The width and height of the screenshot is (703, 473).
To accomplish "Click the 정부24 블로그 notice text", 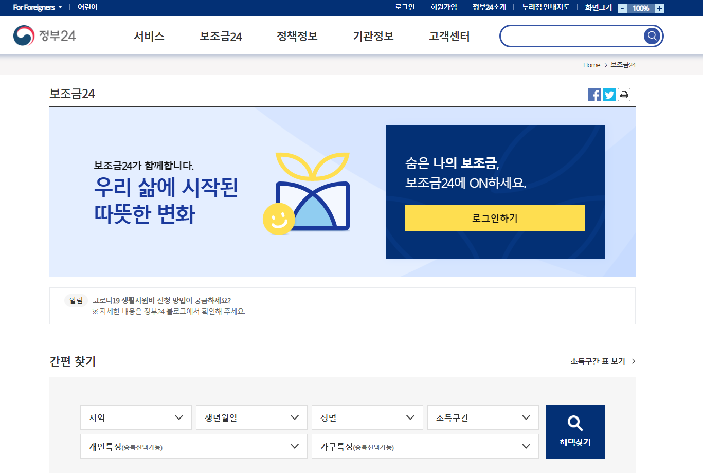I will 169,312.
